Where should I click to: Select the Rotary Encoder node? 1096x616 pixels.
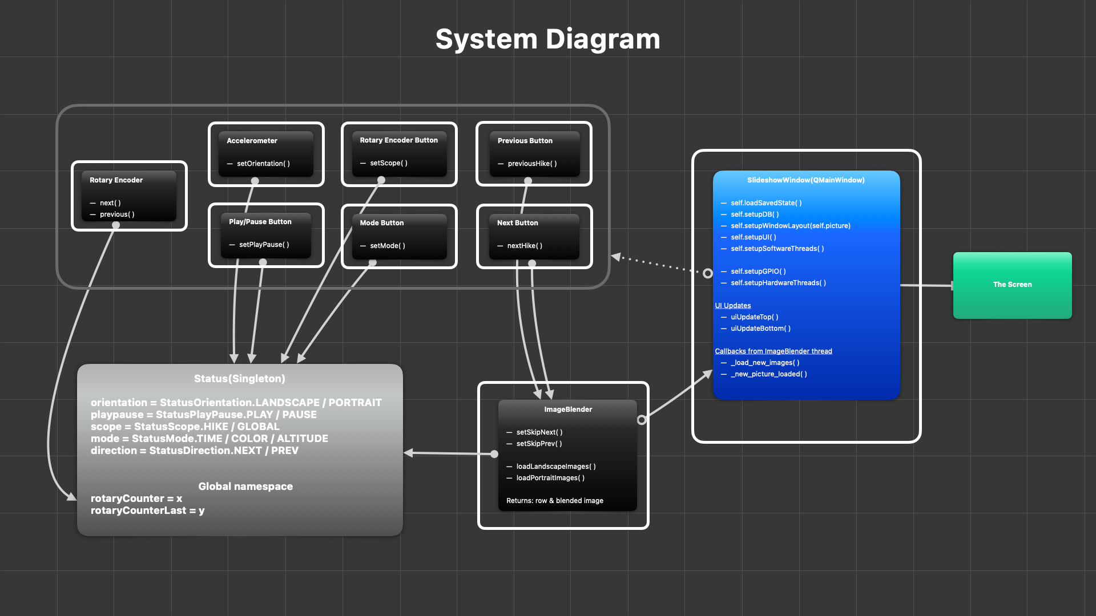coord(129,196)
